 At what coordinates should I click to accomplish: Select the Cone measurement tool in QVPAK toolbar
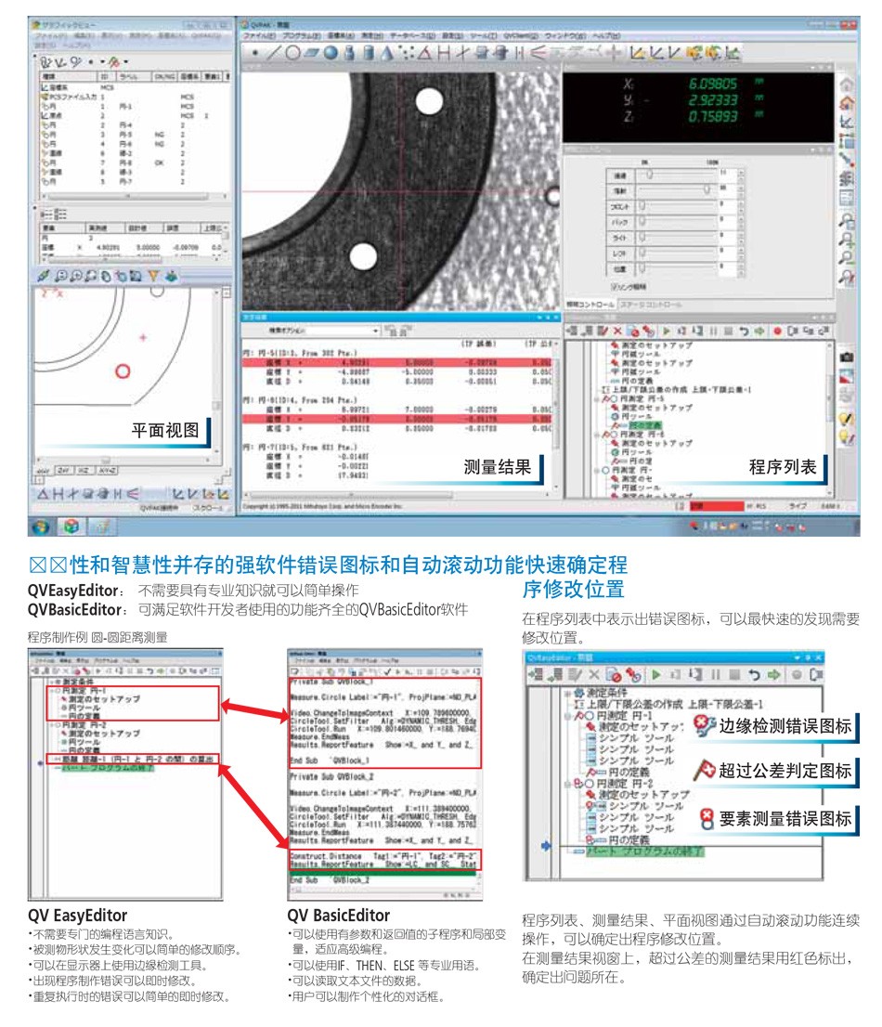[x=388, y=53]
